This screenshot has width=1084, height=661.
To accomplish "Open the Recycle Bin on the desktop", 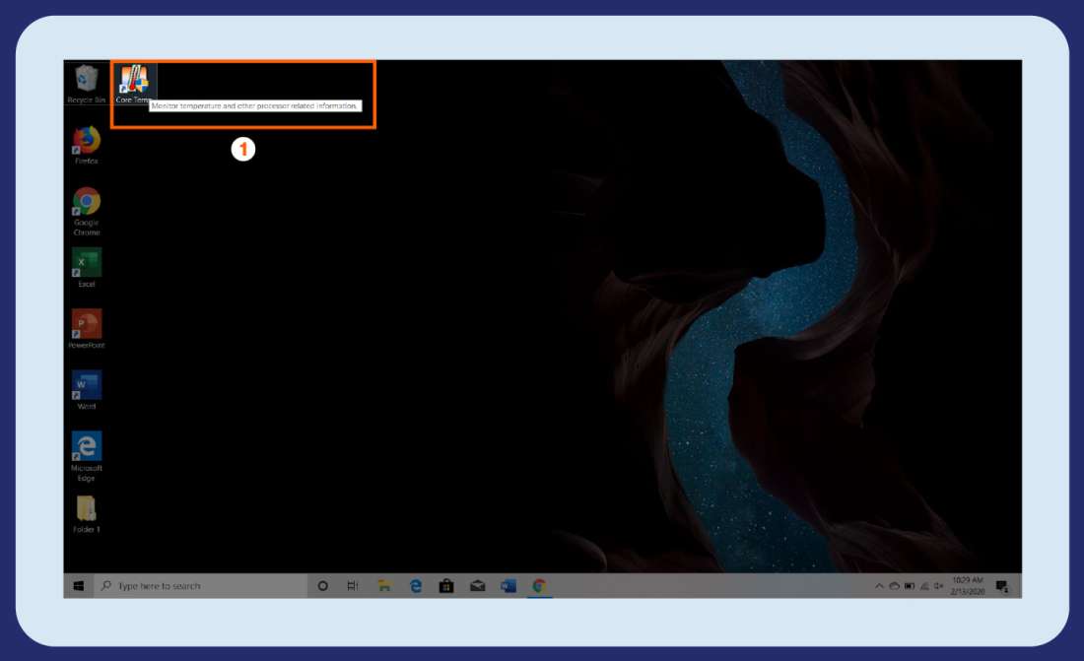I will (87, 81).
